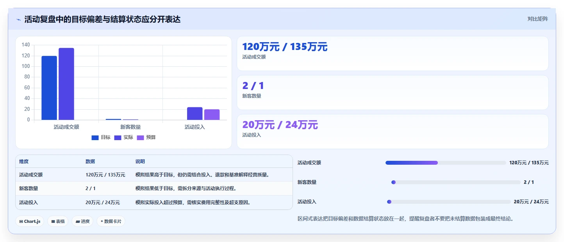The height and width of the screenshot is (242, 564).
Task: Open the 2 / 1 新客数量 data card
Action: [393, 93]
